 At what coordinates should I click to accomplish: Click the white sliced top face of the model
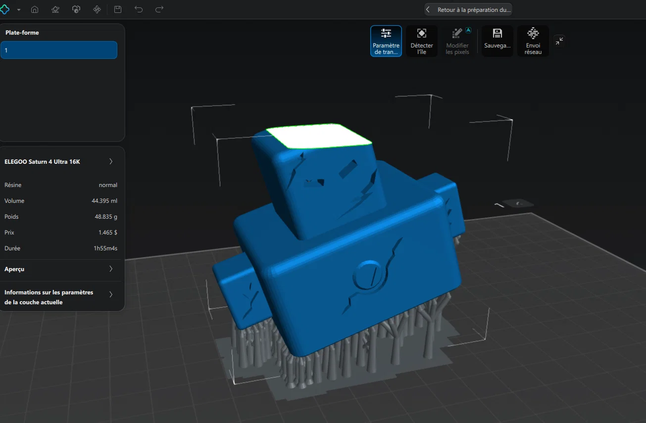(x=319, y=136)
